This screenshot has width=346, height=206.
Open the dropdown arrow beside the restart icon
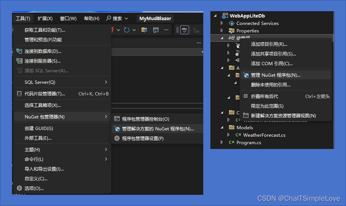tap(134, 30)
